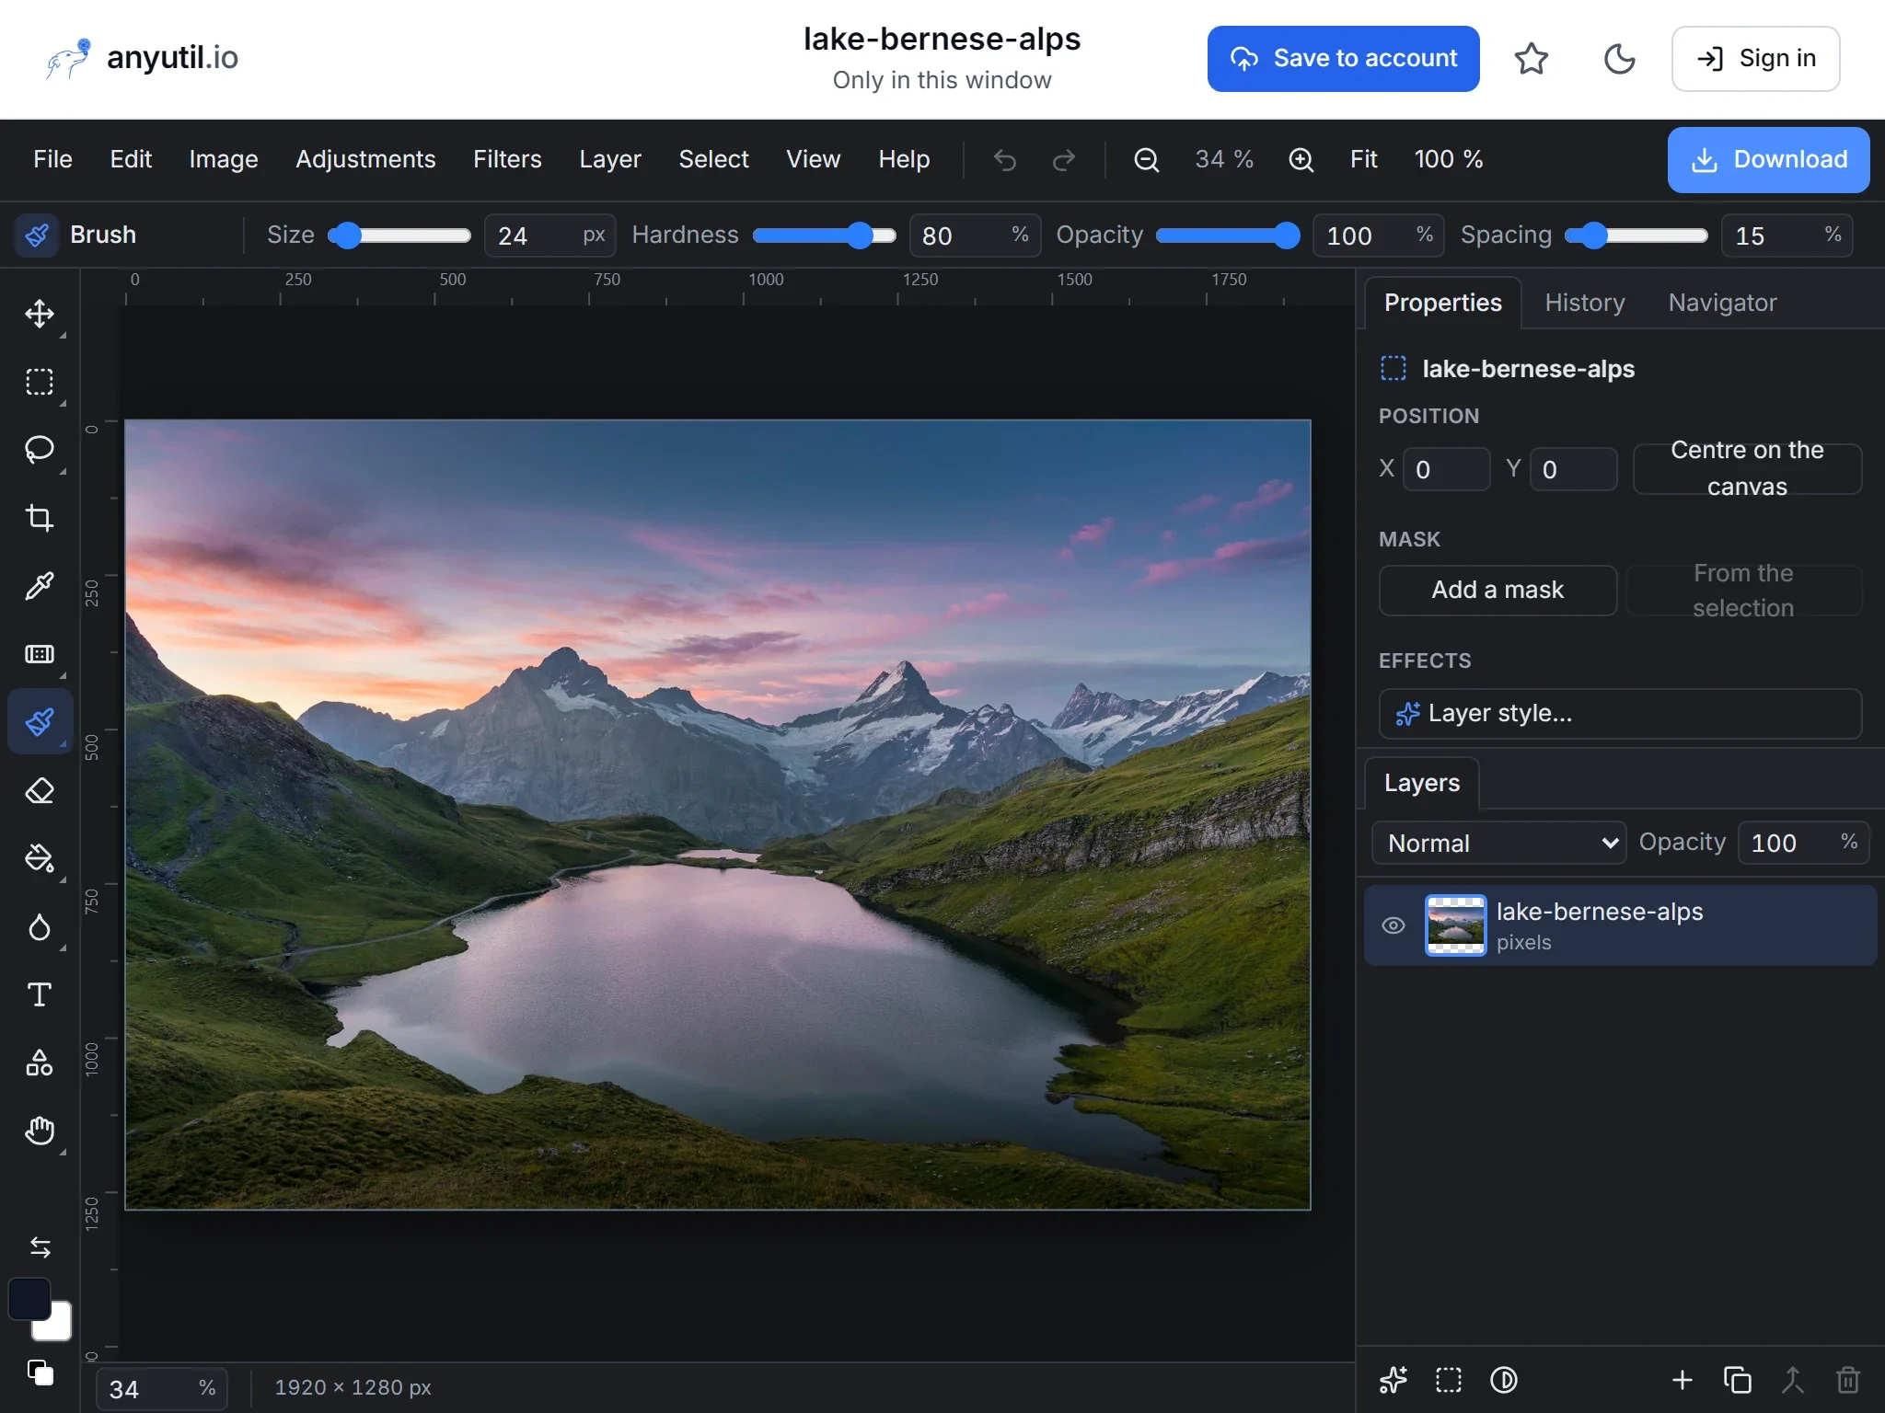The width and height of the screenshot is (1885, 1413).
Task: Click the position X input field
Action: click(x=1446, y=469)
